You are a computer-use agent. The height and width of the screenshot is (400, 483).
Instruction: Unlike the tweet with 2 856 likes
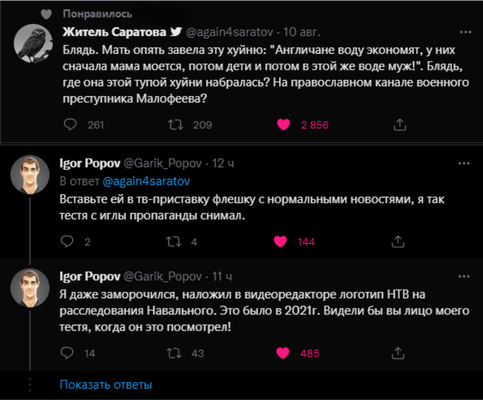pyautogui.click(x=282, y=125)
